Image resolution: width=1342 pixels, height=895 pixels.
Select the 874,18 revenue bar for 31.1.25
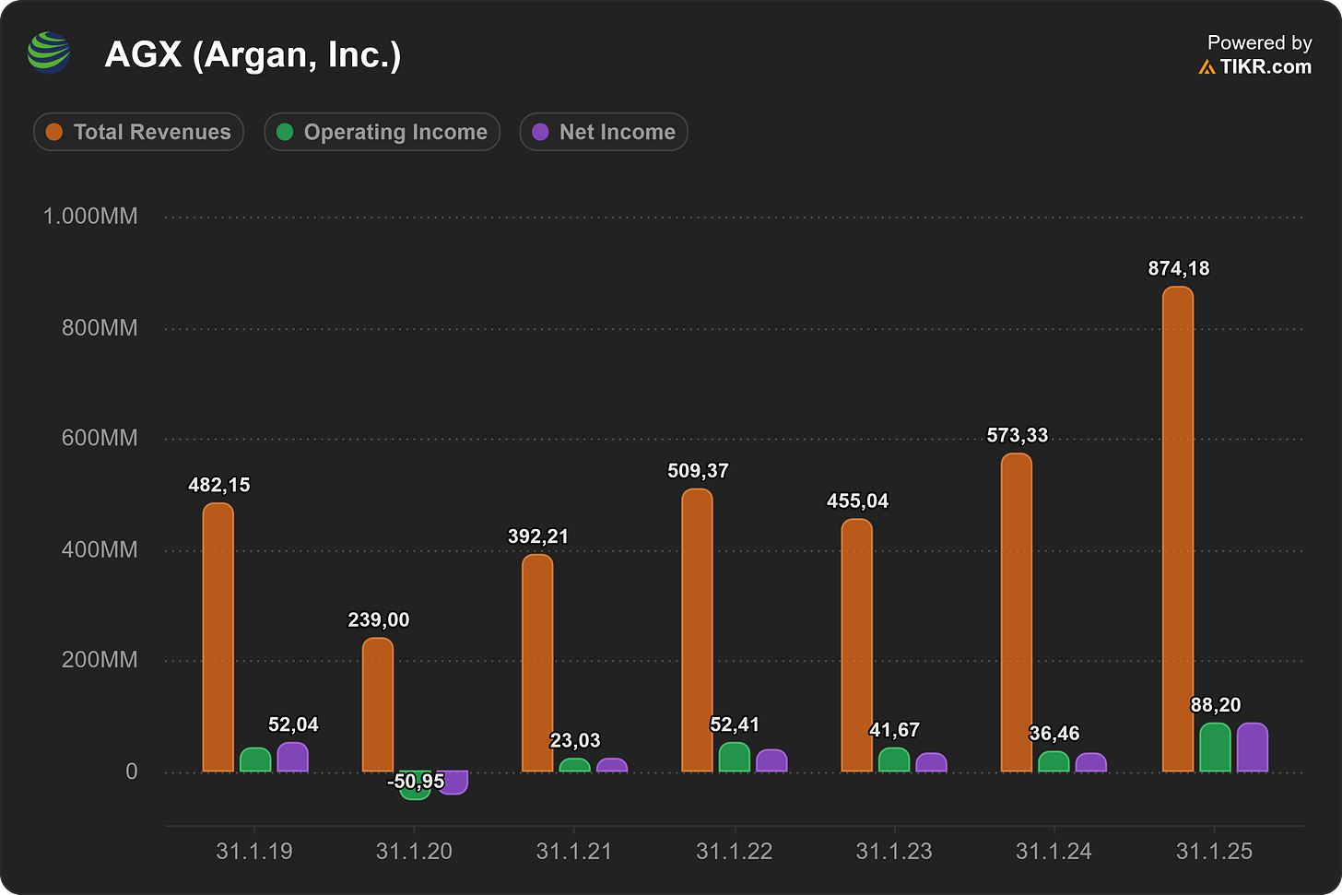(x=1178, y=529)
